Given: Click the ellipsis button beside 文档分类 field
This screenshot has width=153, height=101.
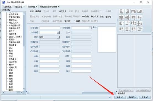Looking at the screenshot, I should pyautogui.click(x=90, y=28).
